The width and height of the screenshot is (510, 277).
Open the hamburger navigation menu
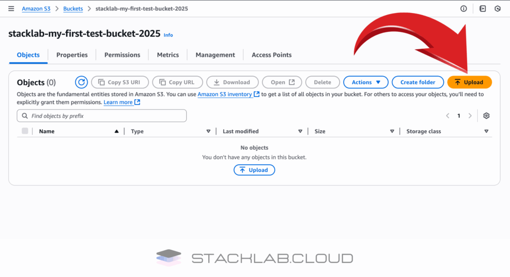11,9
